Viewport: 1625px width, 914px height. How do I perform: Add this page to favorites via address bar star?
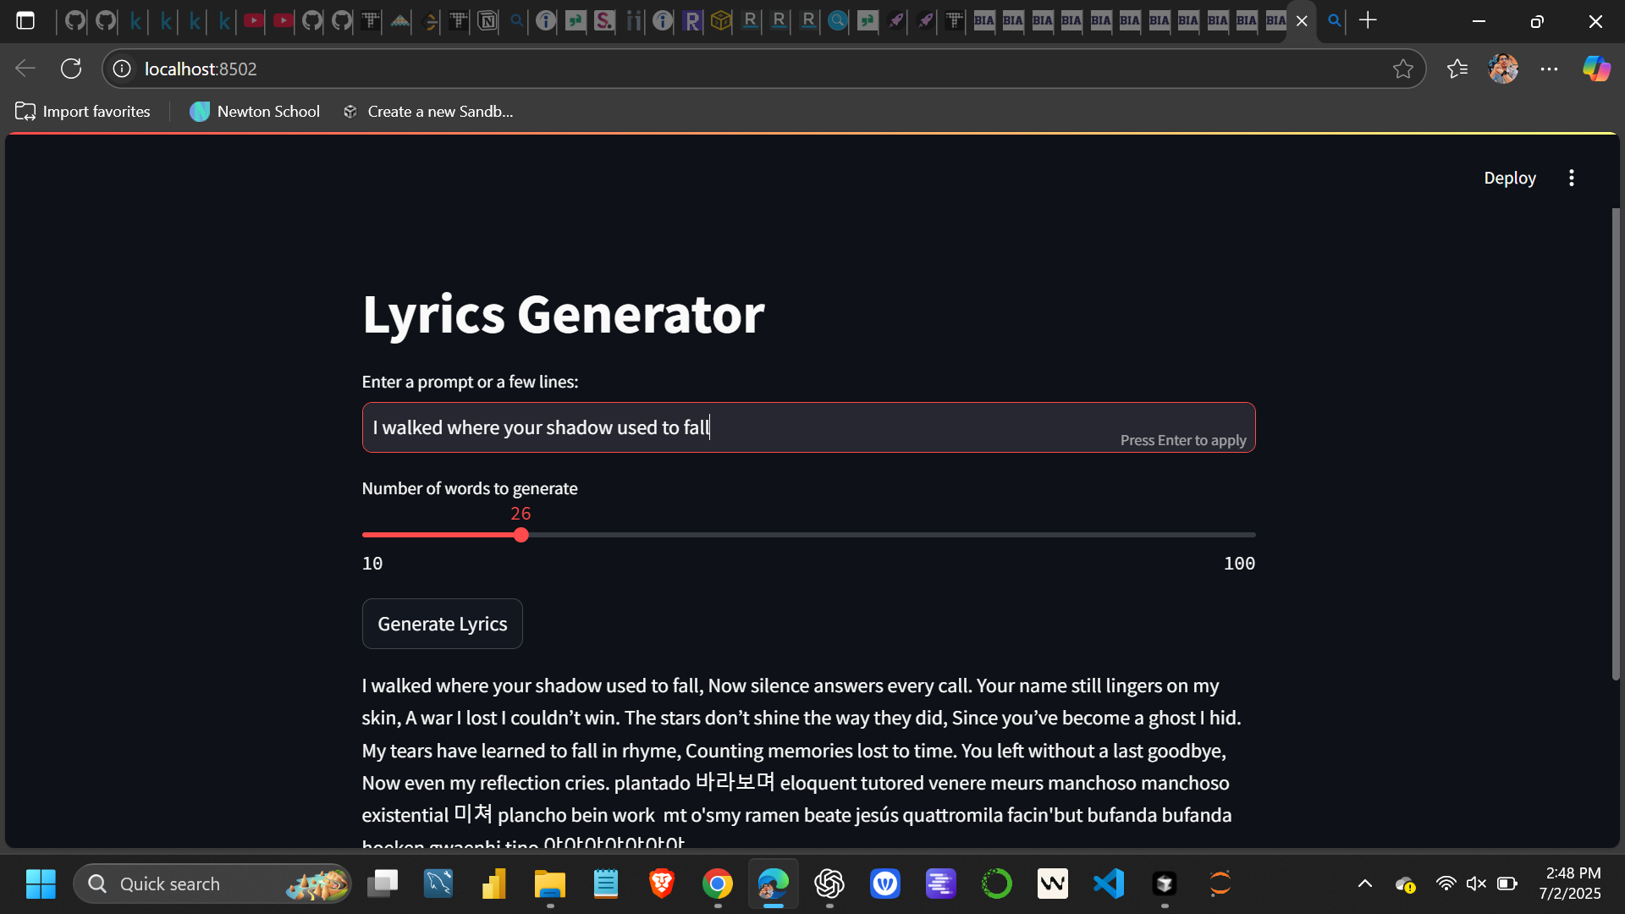pos(1405,69)
